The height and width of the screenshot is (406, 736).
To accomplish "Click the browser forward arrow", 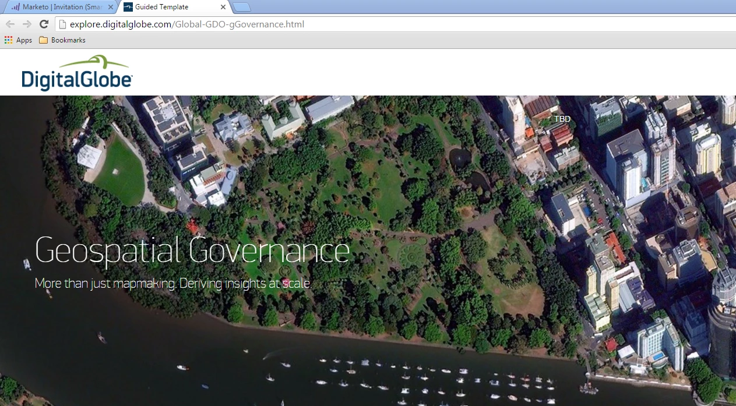I will [x=27, y=24].
